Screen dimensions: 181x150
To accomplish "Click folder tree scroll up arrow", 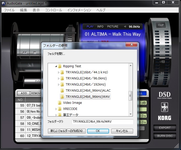I will (131, 65).
